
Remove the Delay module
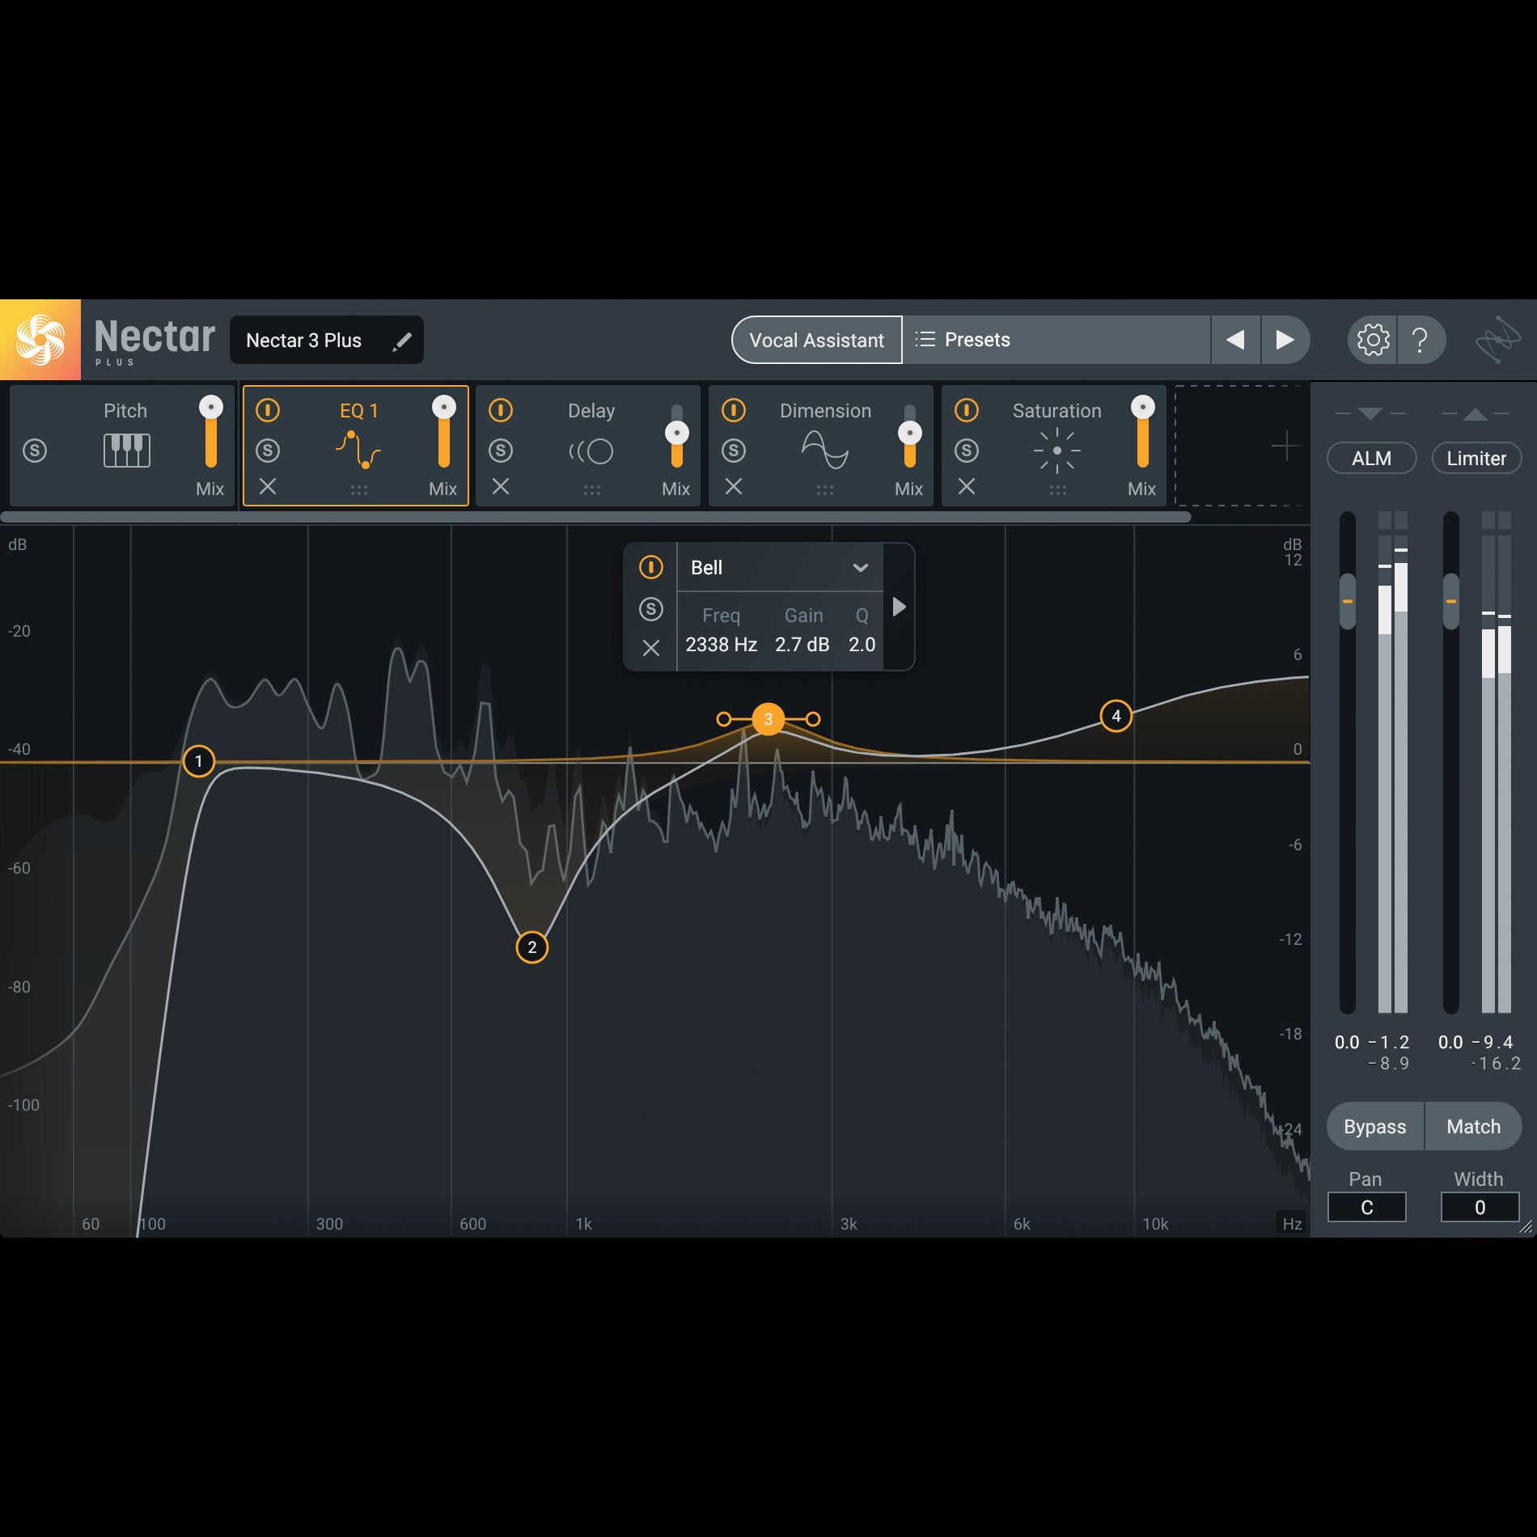tap(501, 486)
